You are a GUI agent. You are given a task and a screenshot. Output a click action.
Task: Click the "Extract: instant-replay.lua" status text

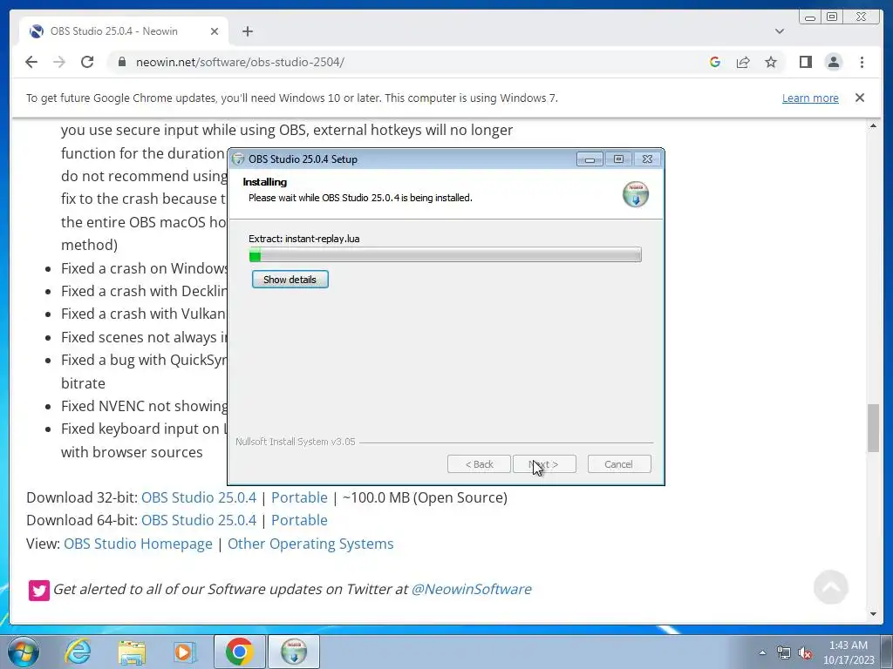(304, 239)
